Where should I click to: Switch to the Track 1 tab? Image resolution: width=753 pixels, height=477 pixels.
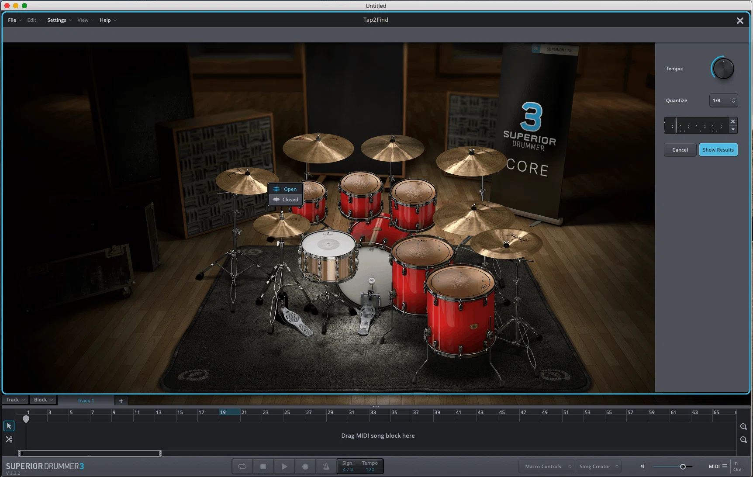[x=86, y=401]
